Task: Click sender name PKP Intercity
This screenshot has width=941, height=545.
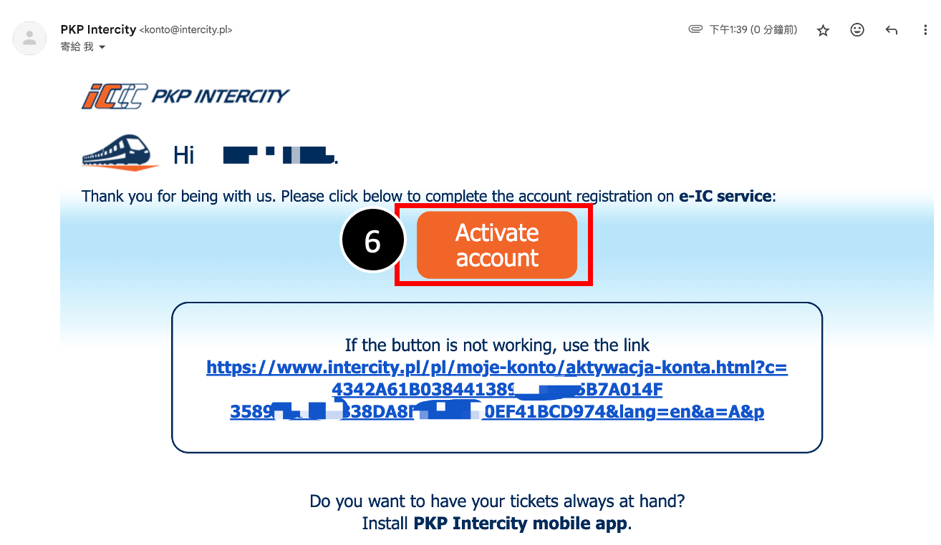Action: coord(98,29)
